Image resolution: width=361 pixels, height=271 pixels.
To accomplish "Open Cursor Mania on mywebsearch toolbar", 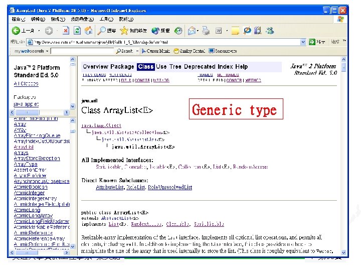I will click(156, 51).
